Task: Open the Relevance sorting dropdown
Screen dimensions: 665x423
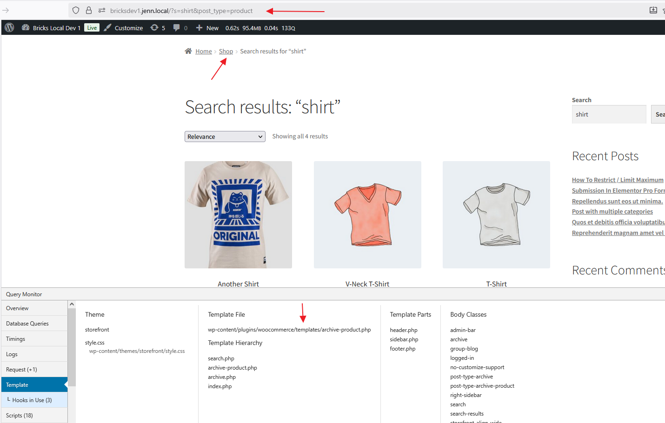Action: pos(225,137)
